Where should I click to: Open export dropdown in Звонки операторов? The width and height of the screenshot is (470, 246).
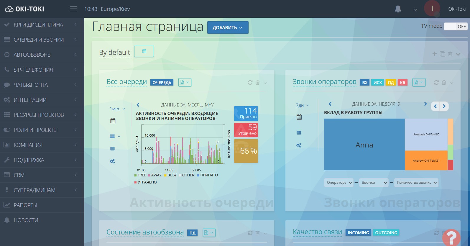[419, 82]
